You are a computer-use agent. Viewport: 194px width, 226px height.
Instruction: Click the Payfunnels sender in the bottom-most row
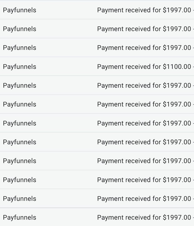click(x=20, y=217)
